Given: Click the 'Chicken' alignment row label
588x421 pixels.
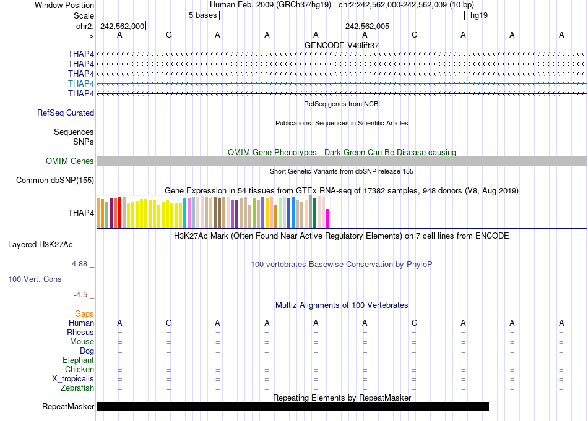Looking at the screenshot, I should [79, 369].
